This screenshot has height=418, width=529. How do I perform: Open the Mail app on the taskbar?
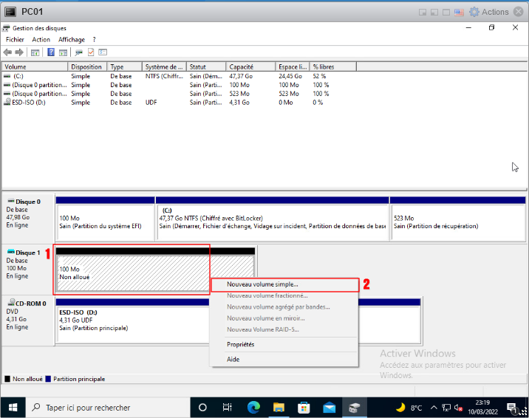tap(329, 407)
